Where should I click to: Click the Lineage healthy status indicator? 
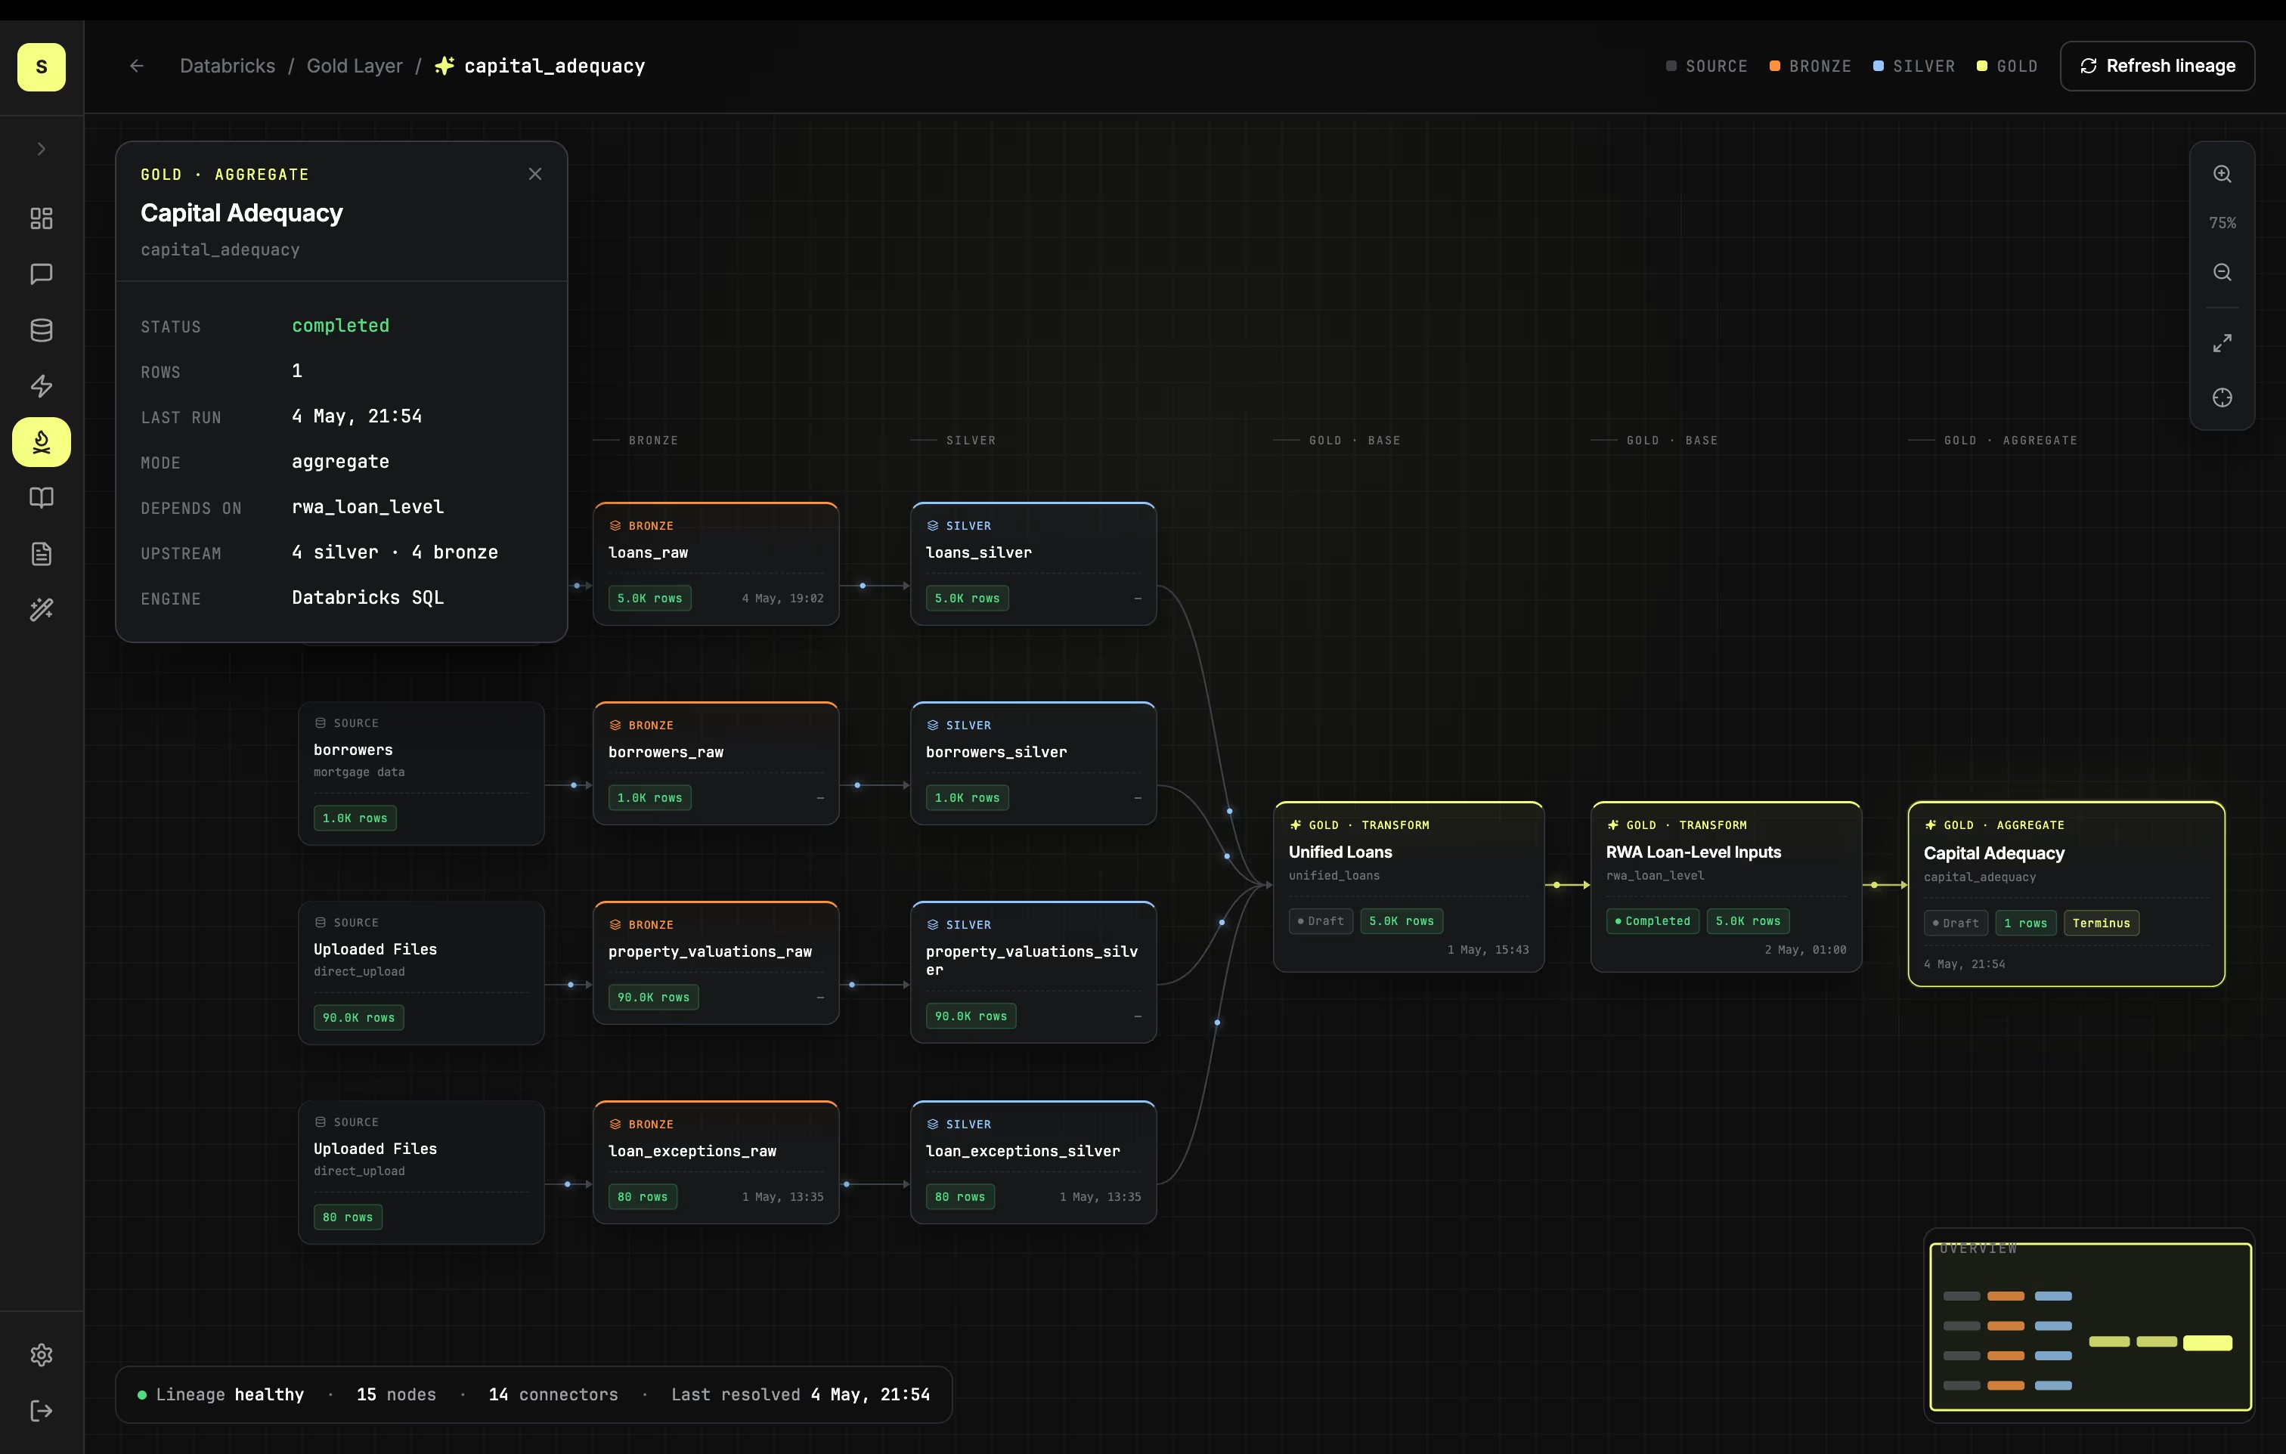pyautogui.click(x=221, y=1394)
